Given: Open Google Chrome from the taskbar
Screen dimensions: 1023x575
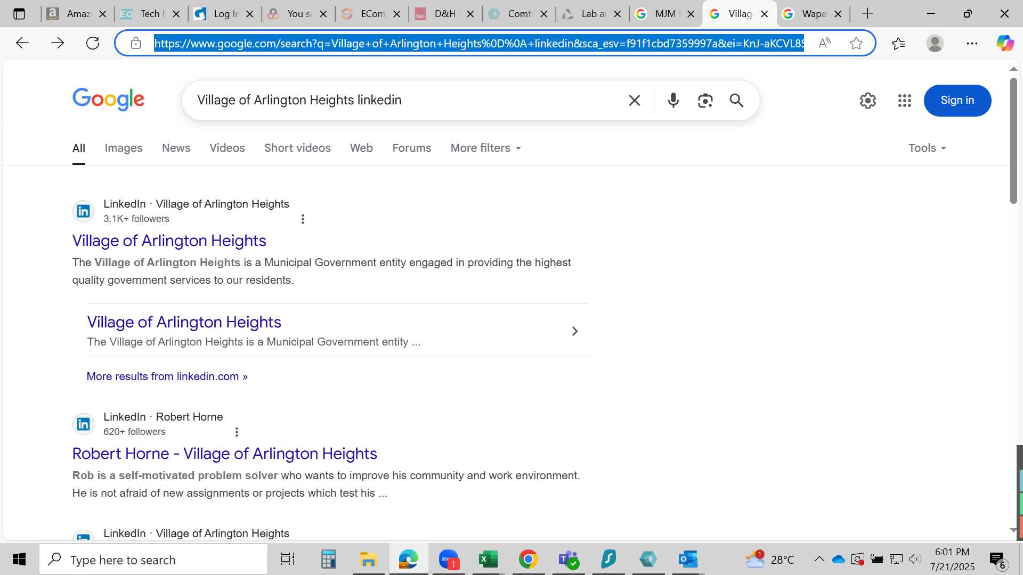Looking at the screenshot, I should tap(528, 560).
